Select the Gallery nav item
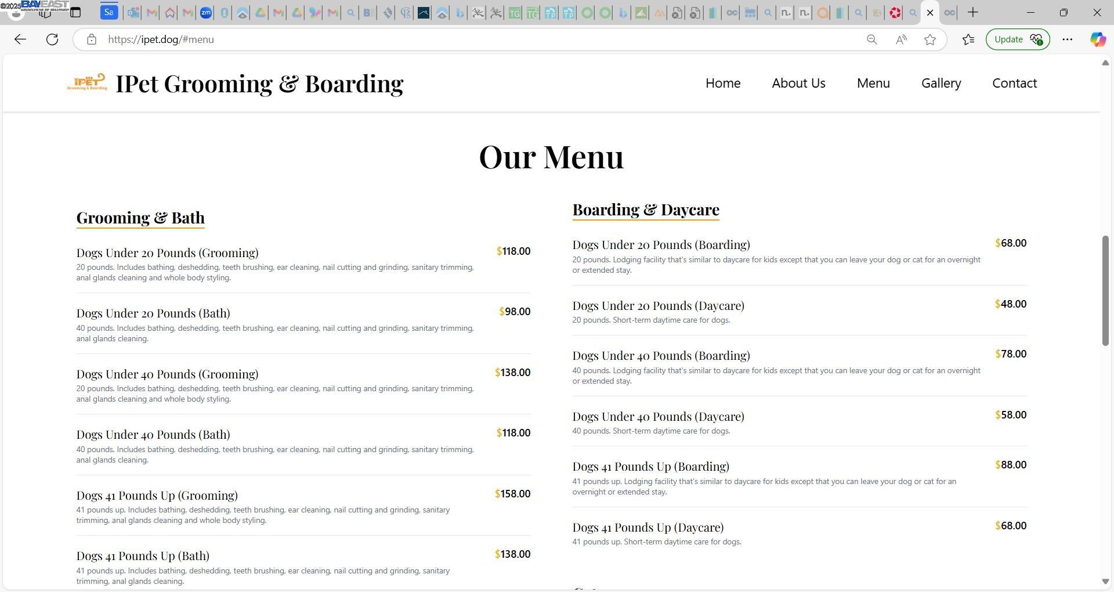 941,83
